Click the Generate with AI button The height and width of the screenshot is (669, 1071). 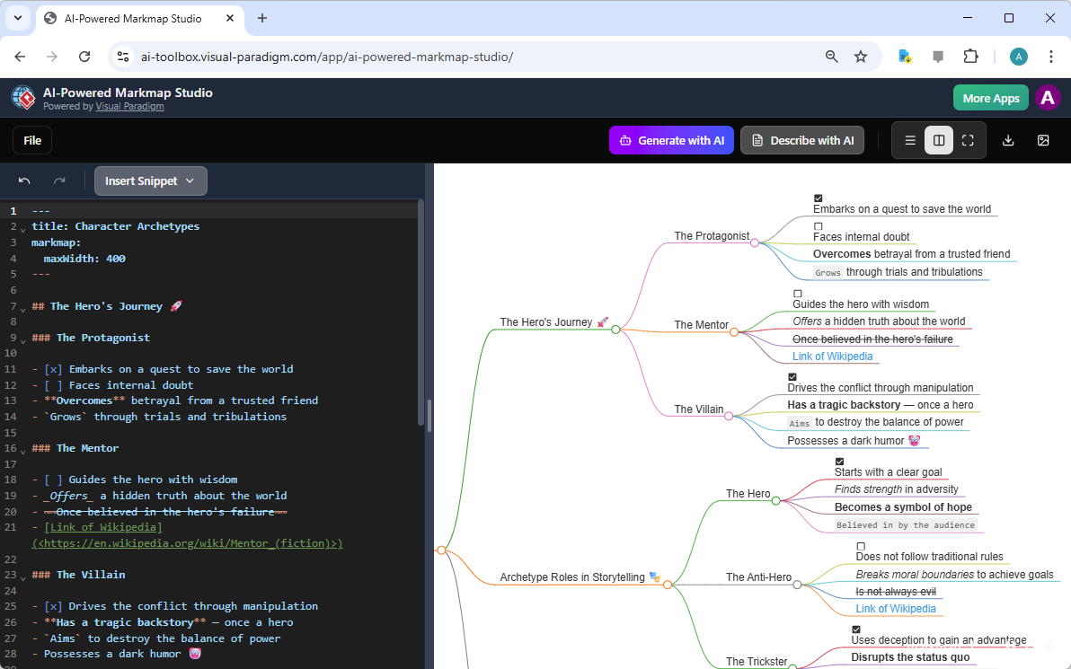coord(671,140)
